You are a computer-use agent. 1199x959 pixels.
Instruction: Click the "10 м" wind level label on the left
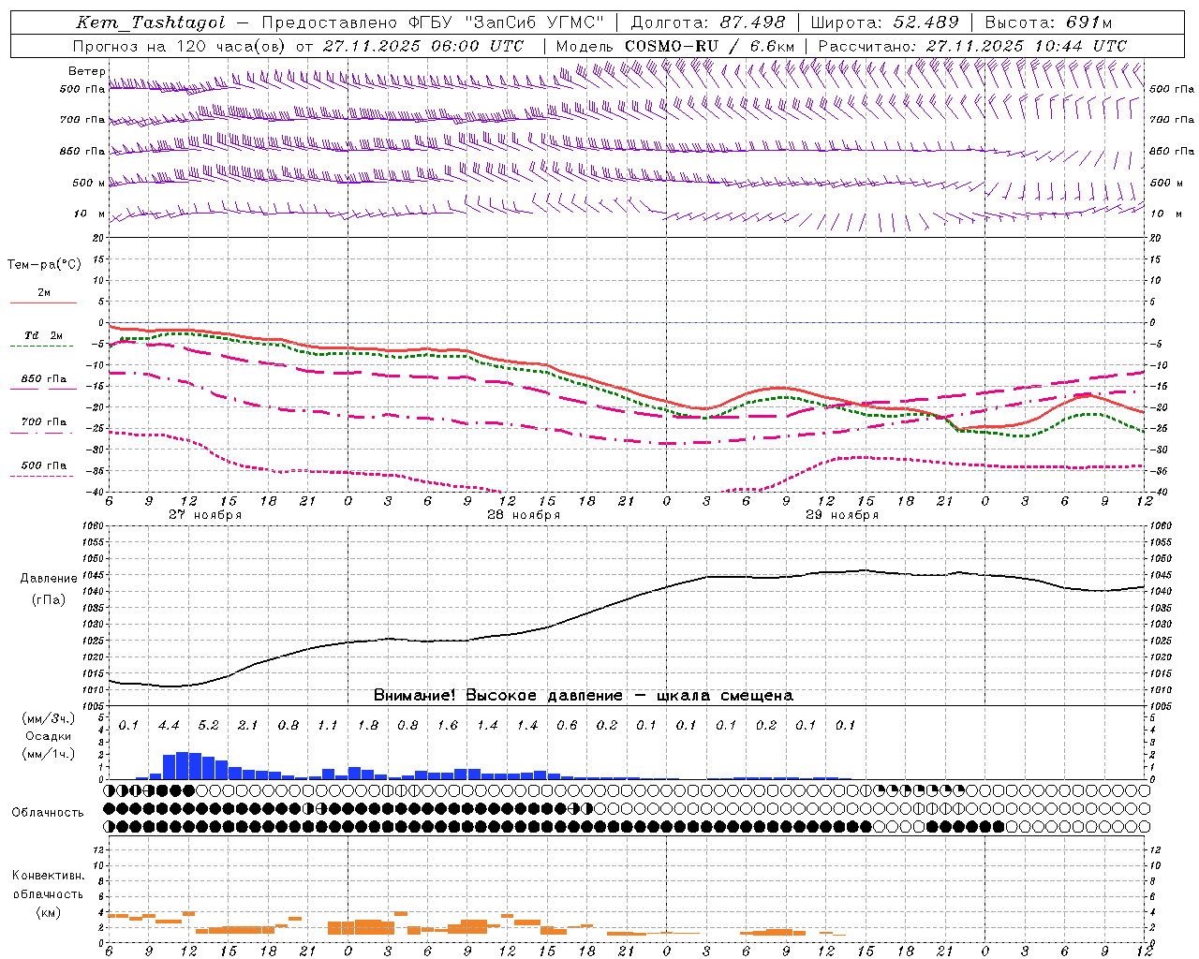click(90, 214)
